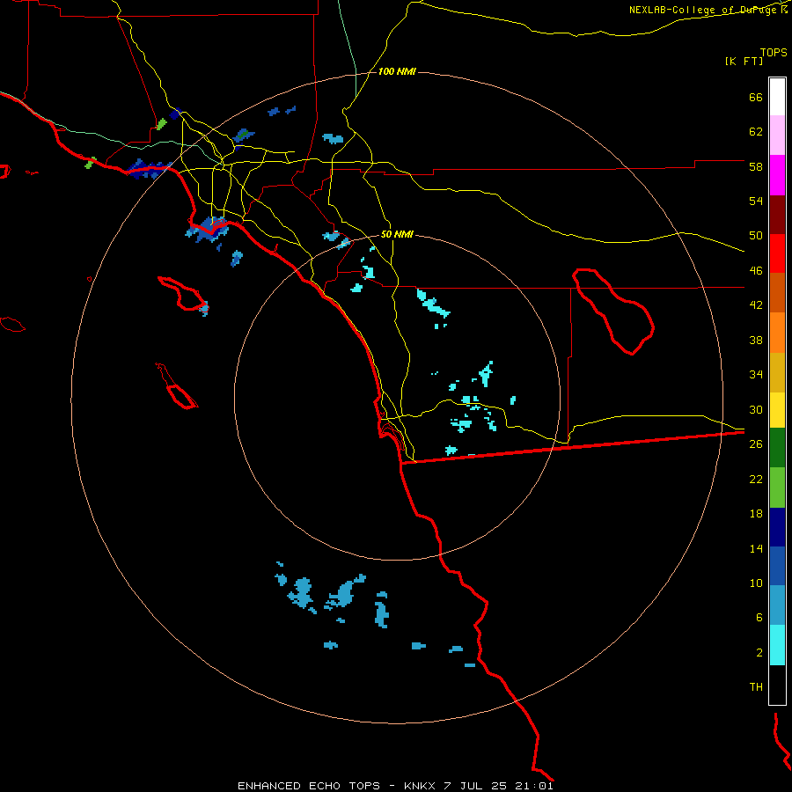The height and width of the screenshot is (792, 792).
Task: Select the dark red legend color band
Action: coord(777,215)
